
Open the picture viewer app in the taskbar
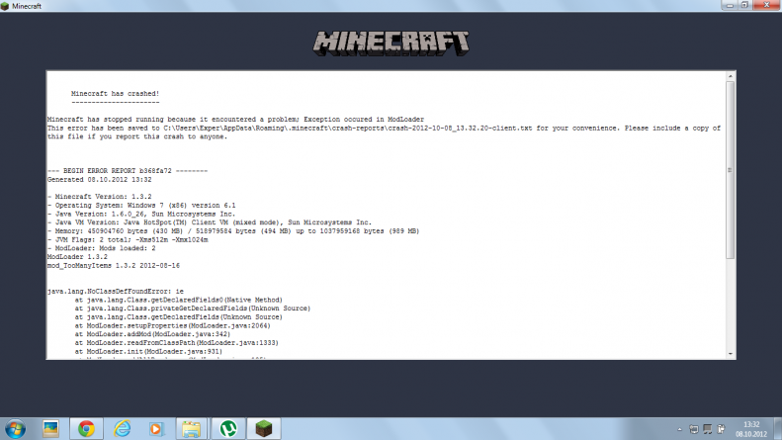[50, 428]
